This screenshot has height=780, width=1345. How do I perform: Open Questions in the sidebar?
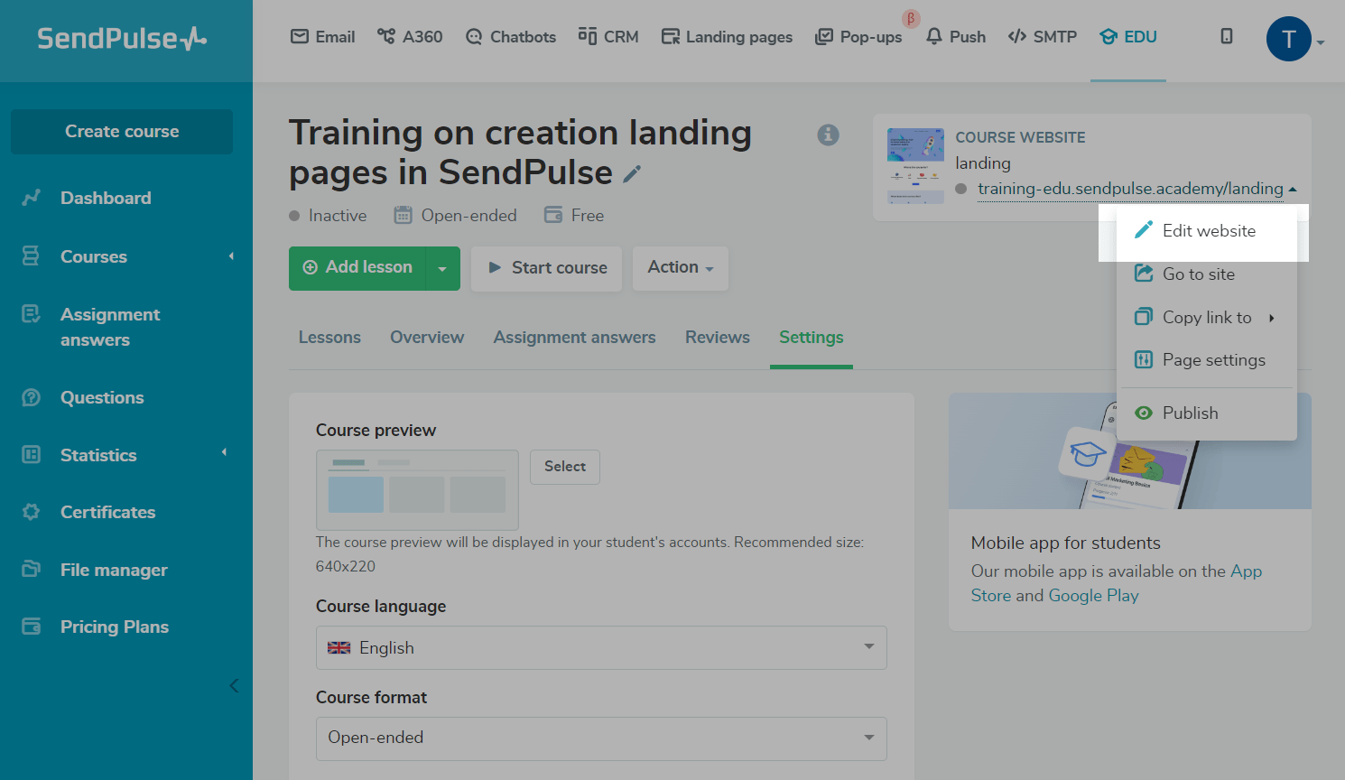pos(102,397)
